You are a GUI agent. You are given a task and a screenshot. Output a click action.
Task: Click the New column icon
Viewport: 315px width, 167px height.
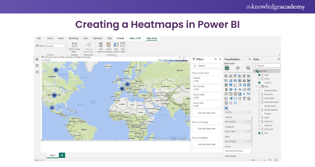[x=116, y=45]
